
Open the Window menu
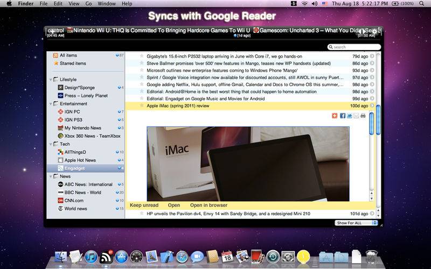pyautogui.click(x=107, y=4)
